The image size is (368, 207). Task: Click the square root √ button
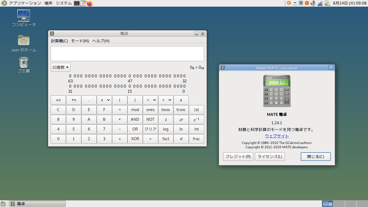(166, 119)
